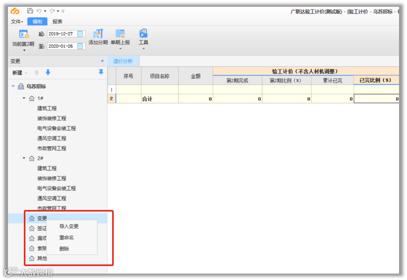Click the move up arrow icon
This screenshot has height=280, width=407.
pos(37,73)
